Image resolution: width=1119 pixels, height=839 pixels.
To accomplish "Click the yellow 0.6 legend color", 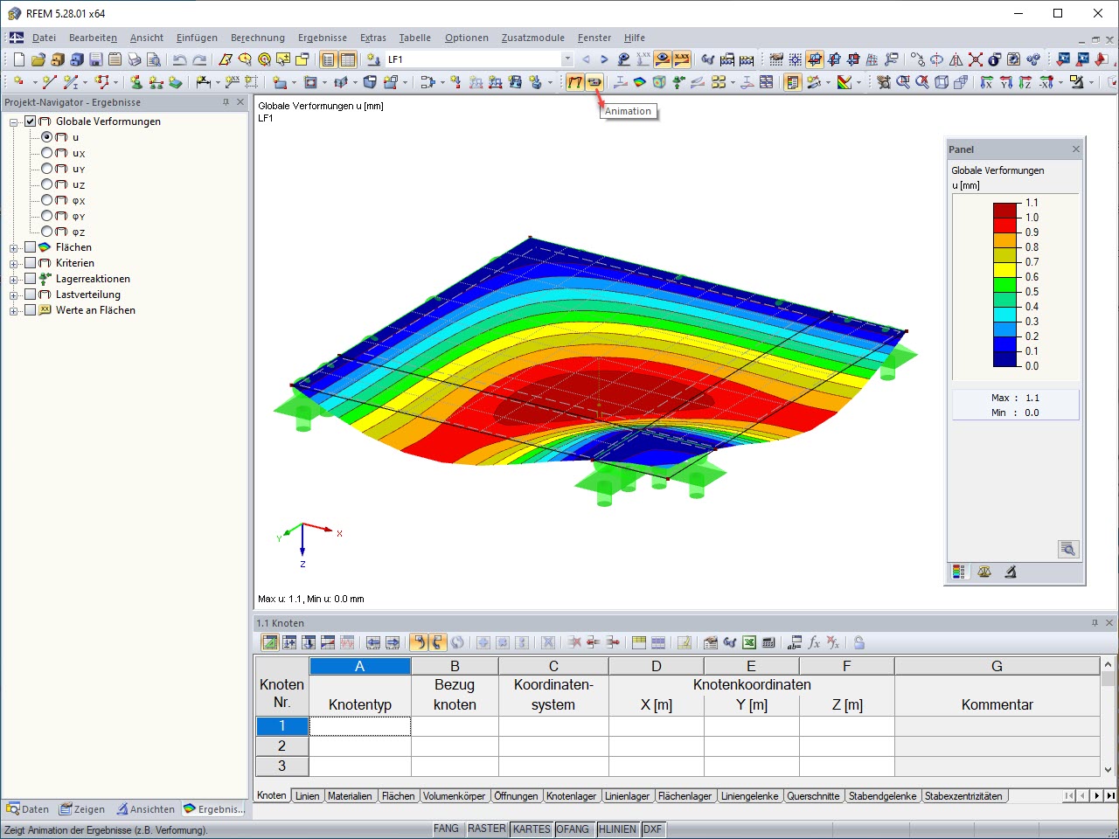I will pyautogui.click(x=1005, y=269).
